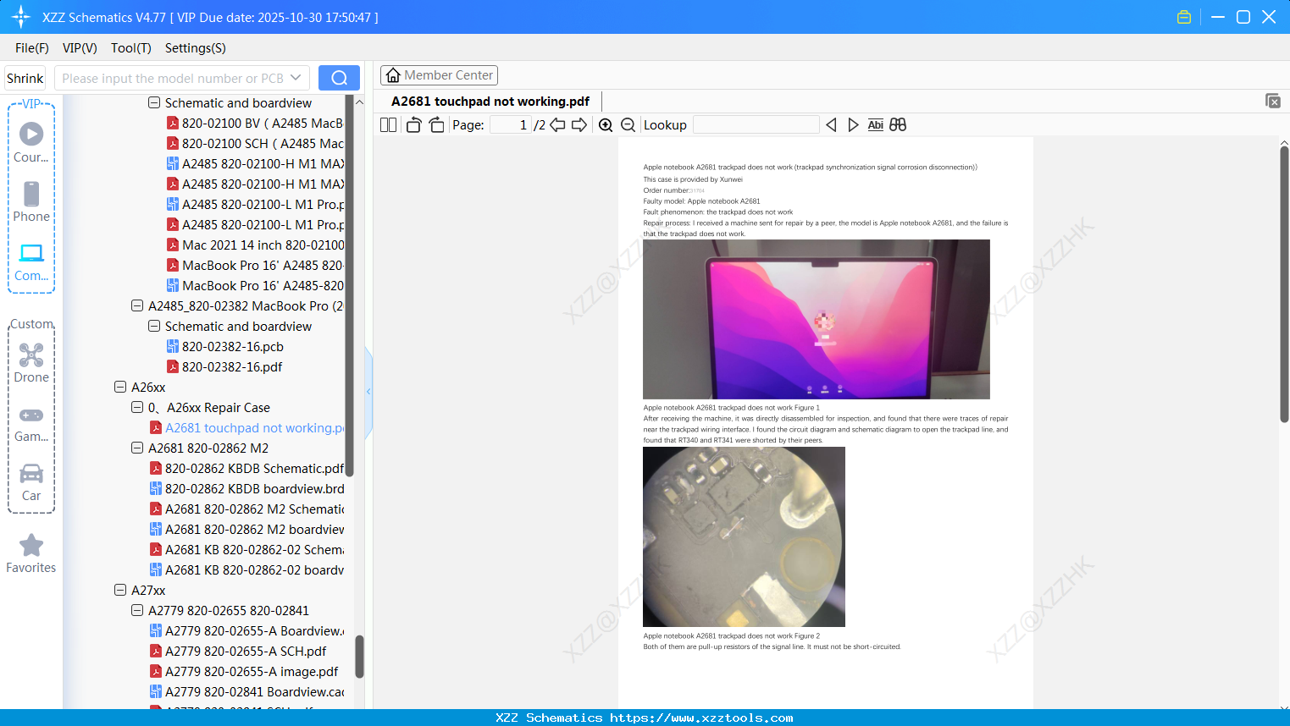Open 820-02862 KBDB boardview.brd

(246, 488)
